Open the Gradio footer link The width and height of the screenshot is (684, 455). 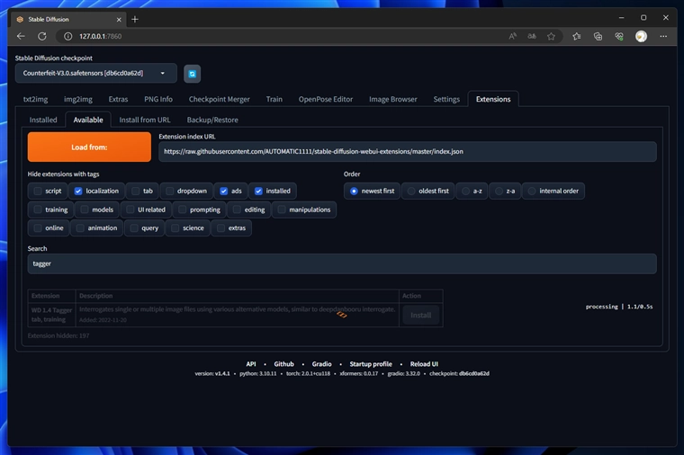(321, 364)
